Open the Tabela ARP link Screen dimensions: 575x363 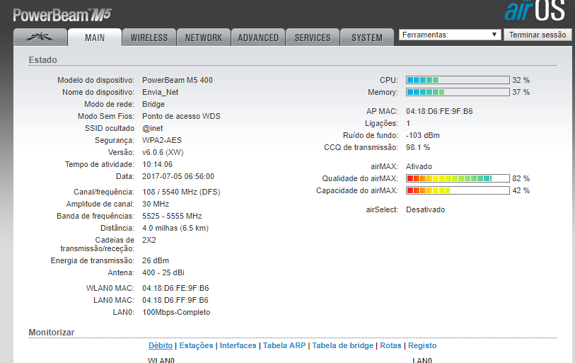[x=284, y=345]
